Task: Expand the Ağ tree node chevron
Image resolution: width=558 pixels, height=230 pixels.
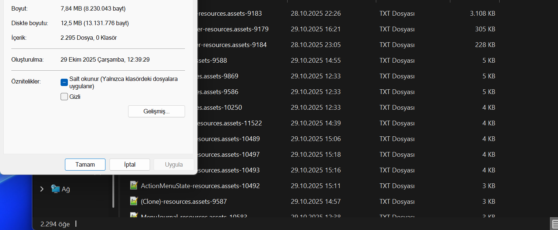Action: pos(42,189)
